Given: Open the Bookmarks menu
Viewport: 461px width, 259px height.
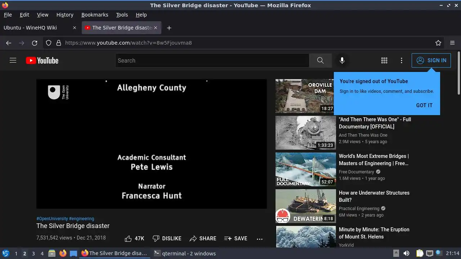Looking at the screenshot, I should (95, 15).
